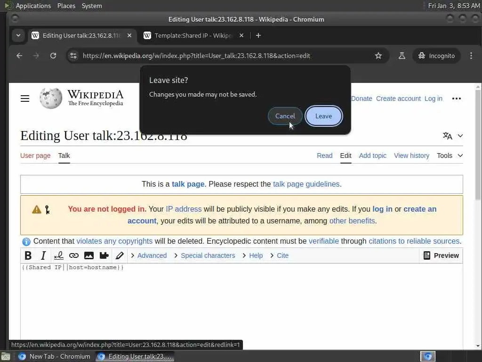Click the embedded image icon
This screenshot has width=482, height=362.
pos(89,255)
